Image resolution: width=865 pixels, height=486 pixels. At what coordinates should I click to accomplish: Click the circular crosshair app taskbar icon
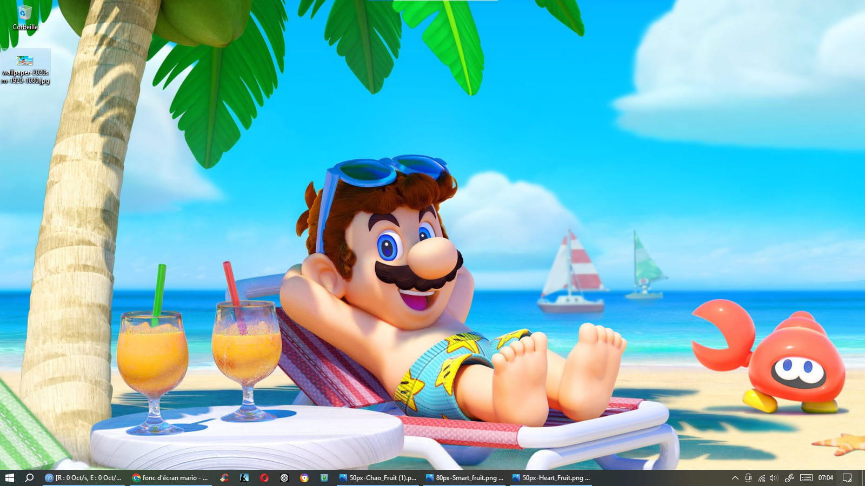point(284,477)
